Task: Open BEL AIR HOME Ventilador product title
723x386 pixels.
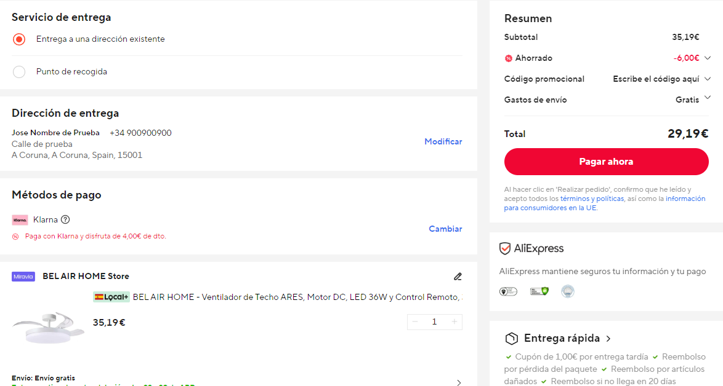Action: click(297, 297)
